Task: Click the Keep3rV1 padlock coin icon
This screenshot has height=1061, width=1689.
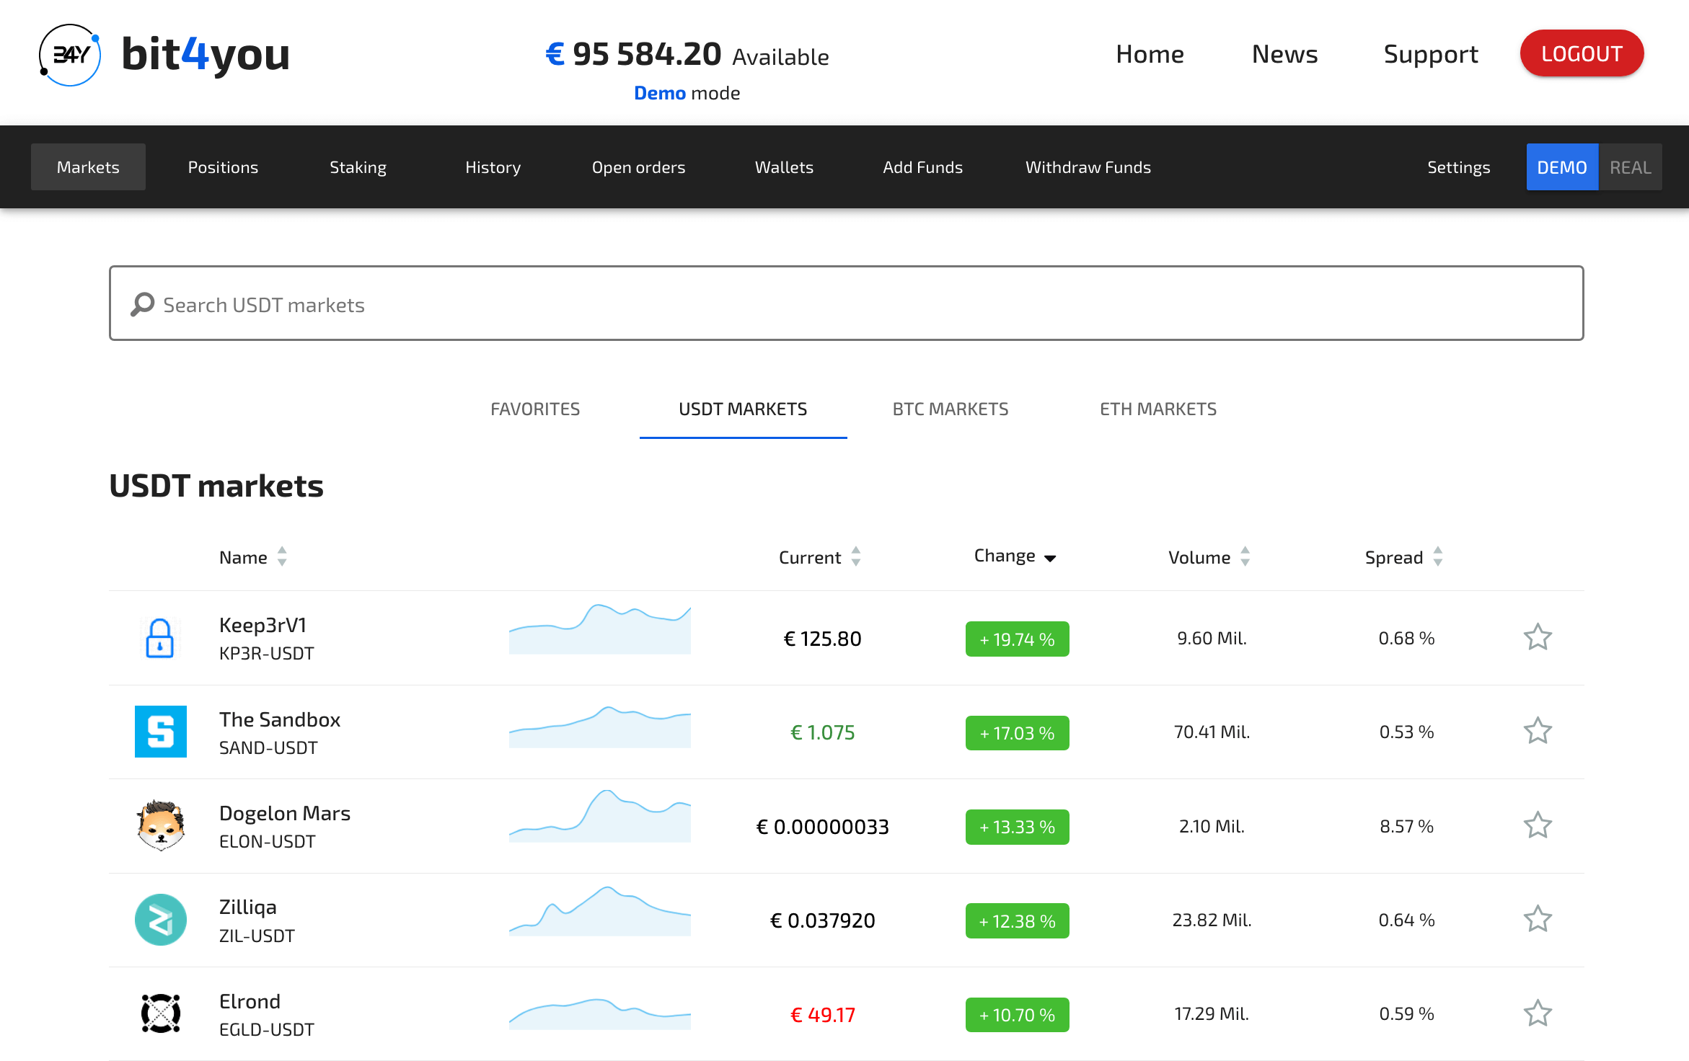Action: 160,638
